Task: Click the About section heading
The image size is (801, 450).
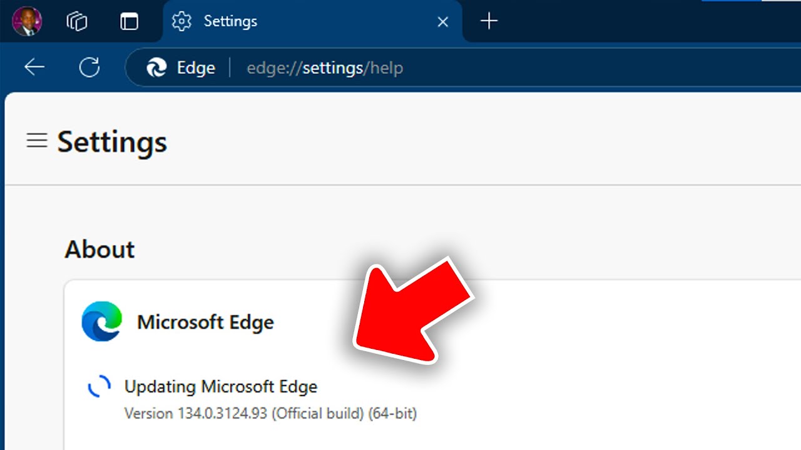Action: pos(99,249)
